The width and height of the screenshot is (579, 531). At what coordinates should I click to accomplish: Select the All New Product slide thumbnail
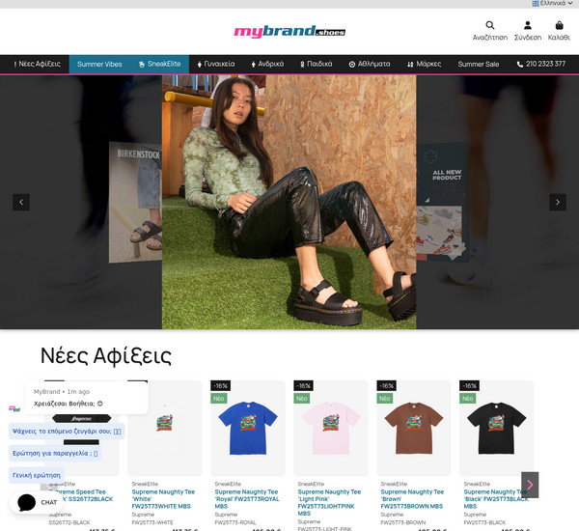tap(442, 203)
